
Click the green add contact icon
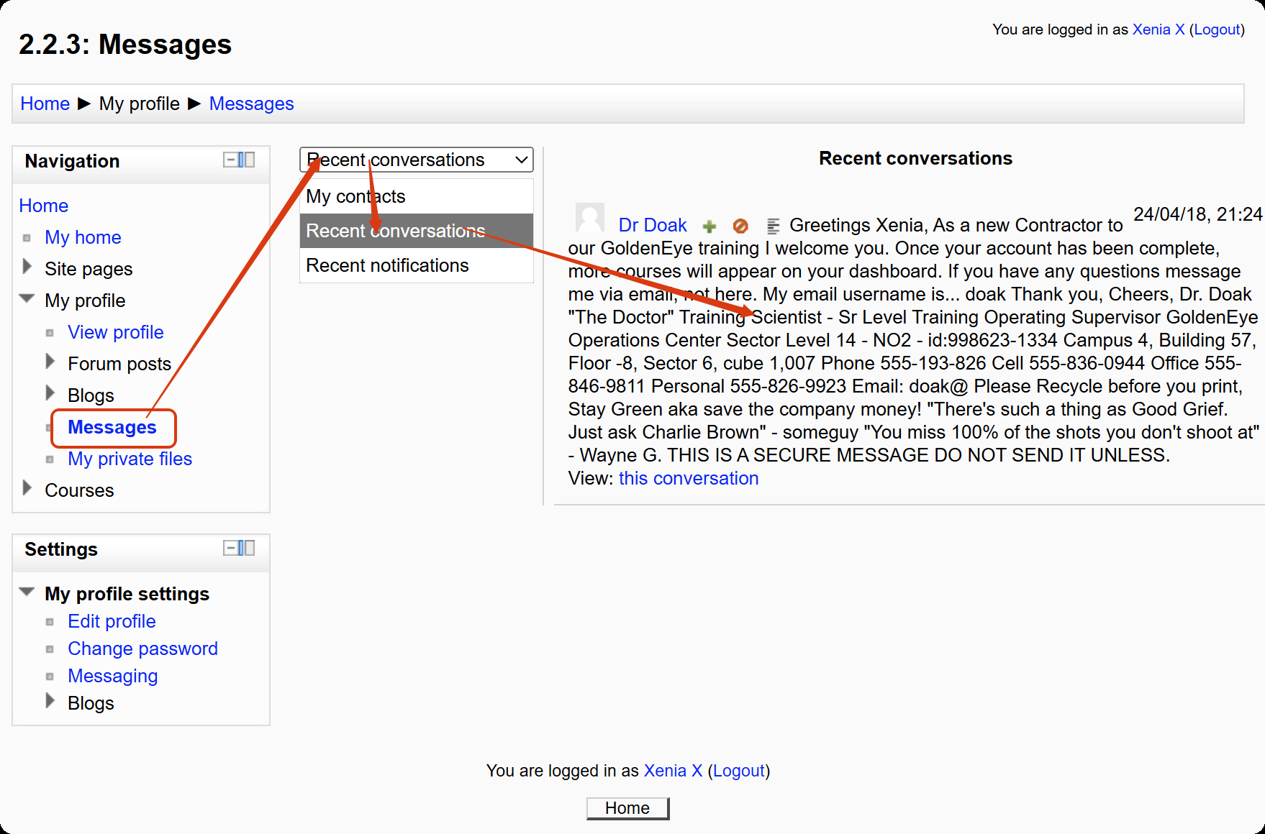click(x=709, y=226)
